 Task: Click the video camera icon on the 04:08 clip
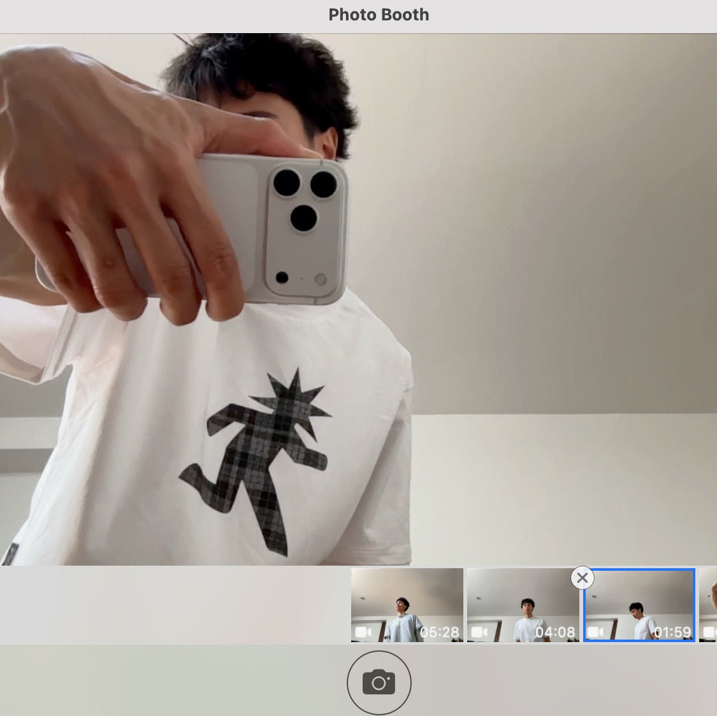479,632
